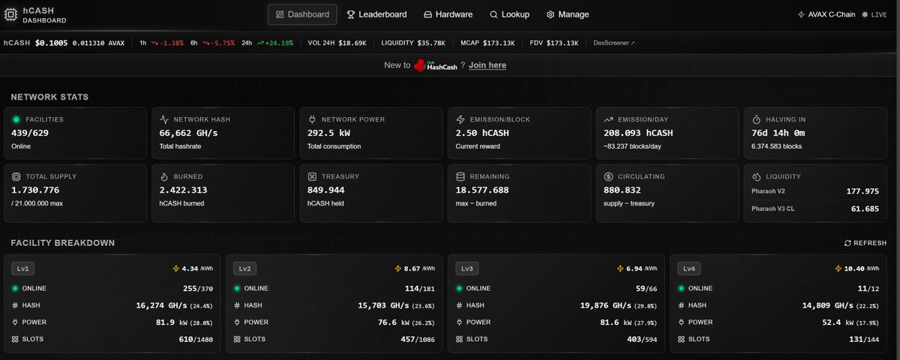Click the Lv3 facility badge
The height and width of the screenshot is (360, 900).
467,268
